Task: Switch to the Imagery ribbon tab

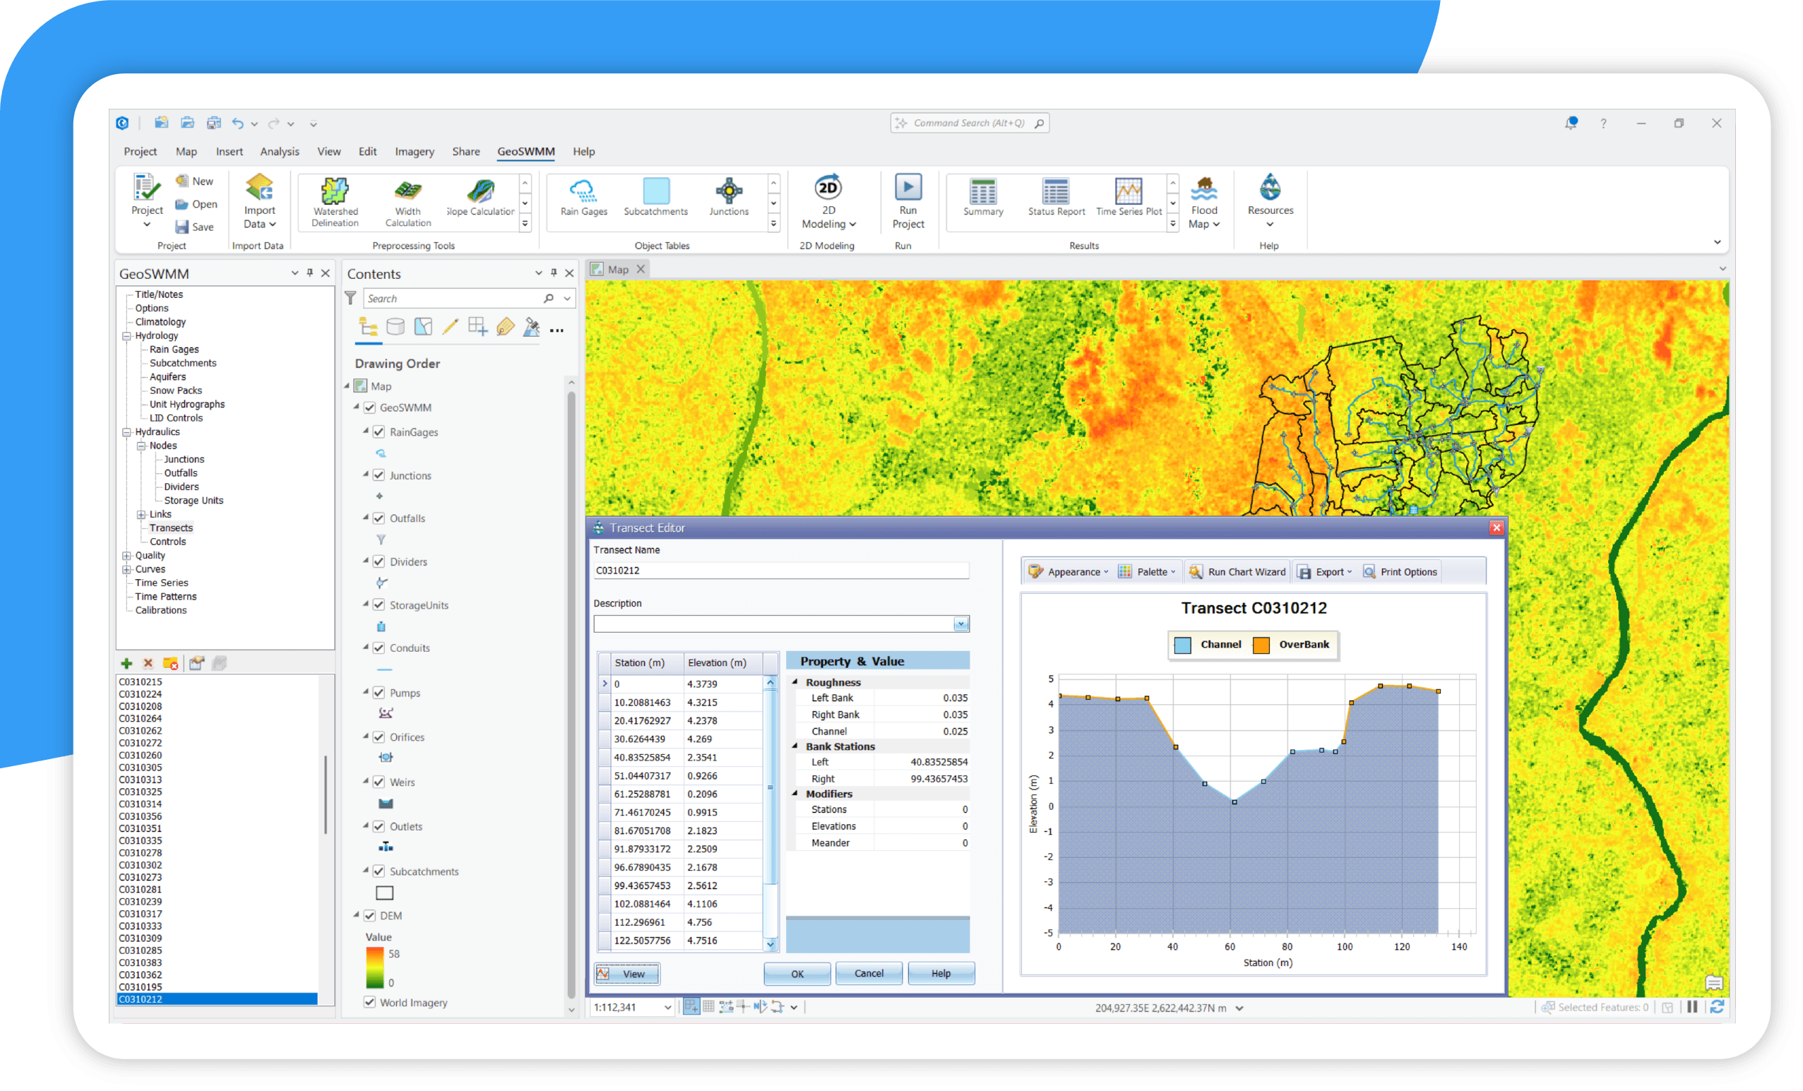Action: pos(414,151)
